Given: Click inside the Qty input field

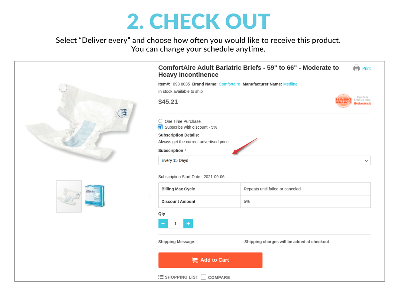Looking at the screenshot, I should point(175,223).
